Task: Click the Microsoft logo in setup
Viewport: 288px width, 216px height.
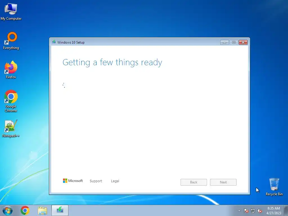Action: [73, 181]
